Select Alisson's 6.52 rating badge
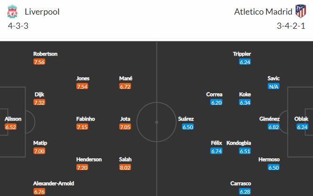 (x=10, y=127)
